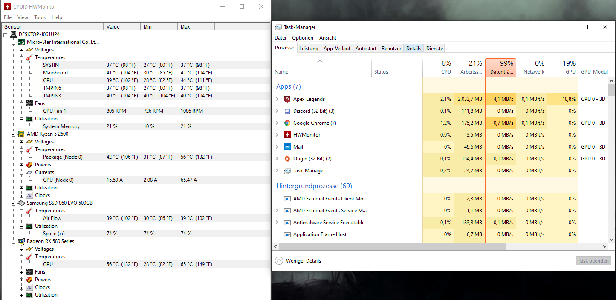The image size is (616, 300).
Task: Switch to the Dienste tab
Action: pyautogui.click(x=434, y=49)
